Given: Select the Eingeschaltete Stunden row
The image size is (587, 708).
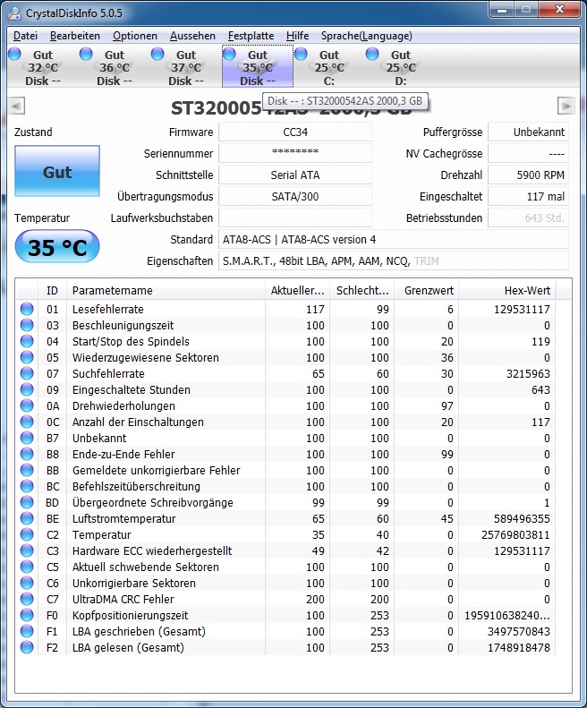Looking at the screenshot, I should (x=286, y=389).
